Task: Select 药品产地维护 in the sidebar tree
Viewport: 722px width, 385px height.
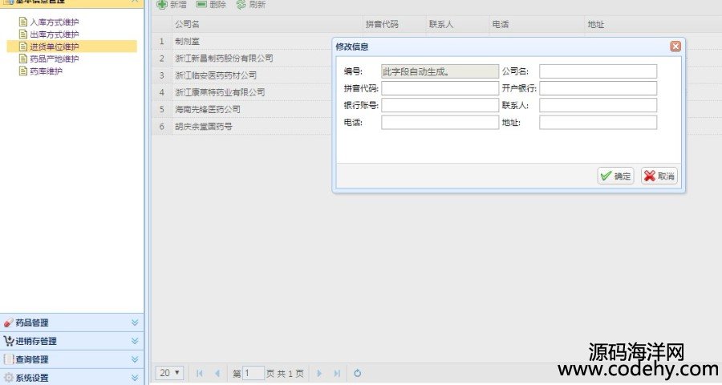Action: [55, 59]
